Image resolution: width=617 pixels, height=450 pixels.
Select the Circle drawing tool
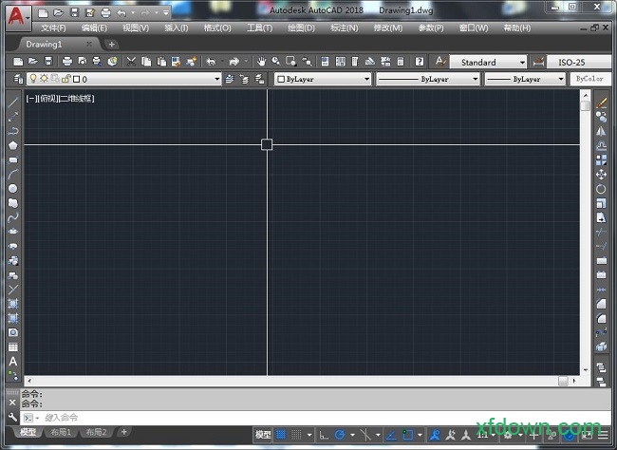pos(13,189)
